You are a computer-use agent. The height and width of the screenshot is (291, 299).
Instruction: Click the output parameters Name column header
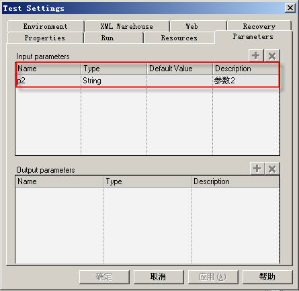[59, 181]
